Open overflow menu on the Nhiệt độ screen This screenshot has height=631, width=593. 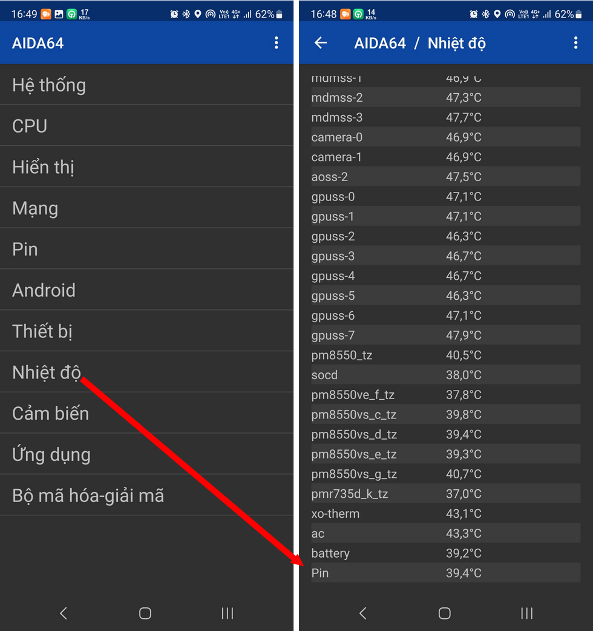pos(575,43)
